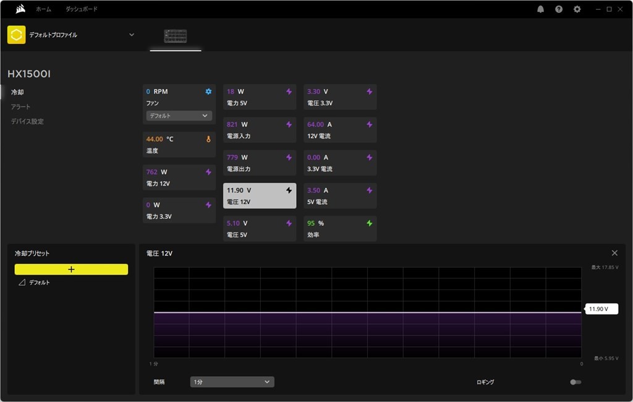Image resolution: width=633 pixels, height=402 pixels.
Task: Go to the ホーム menu
Action: [x=43, y=9]
